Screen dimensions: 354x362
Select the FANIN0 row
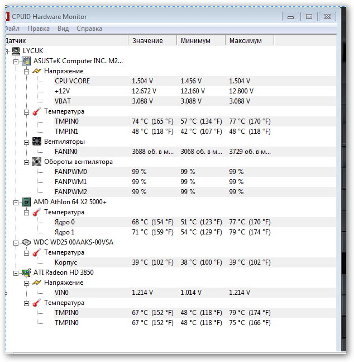pos(195,152)
